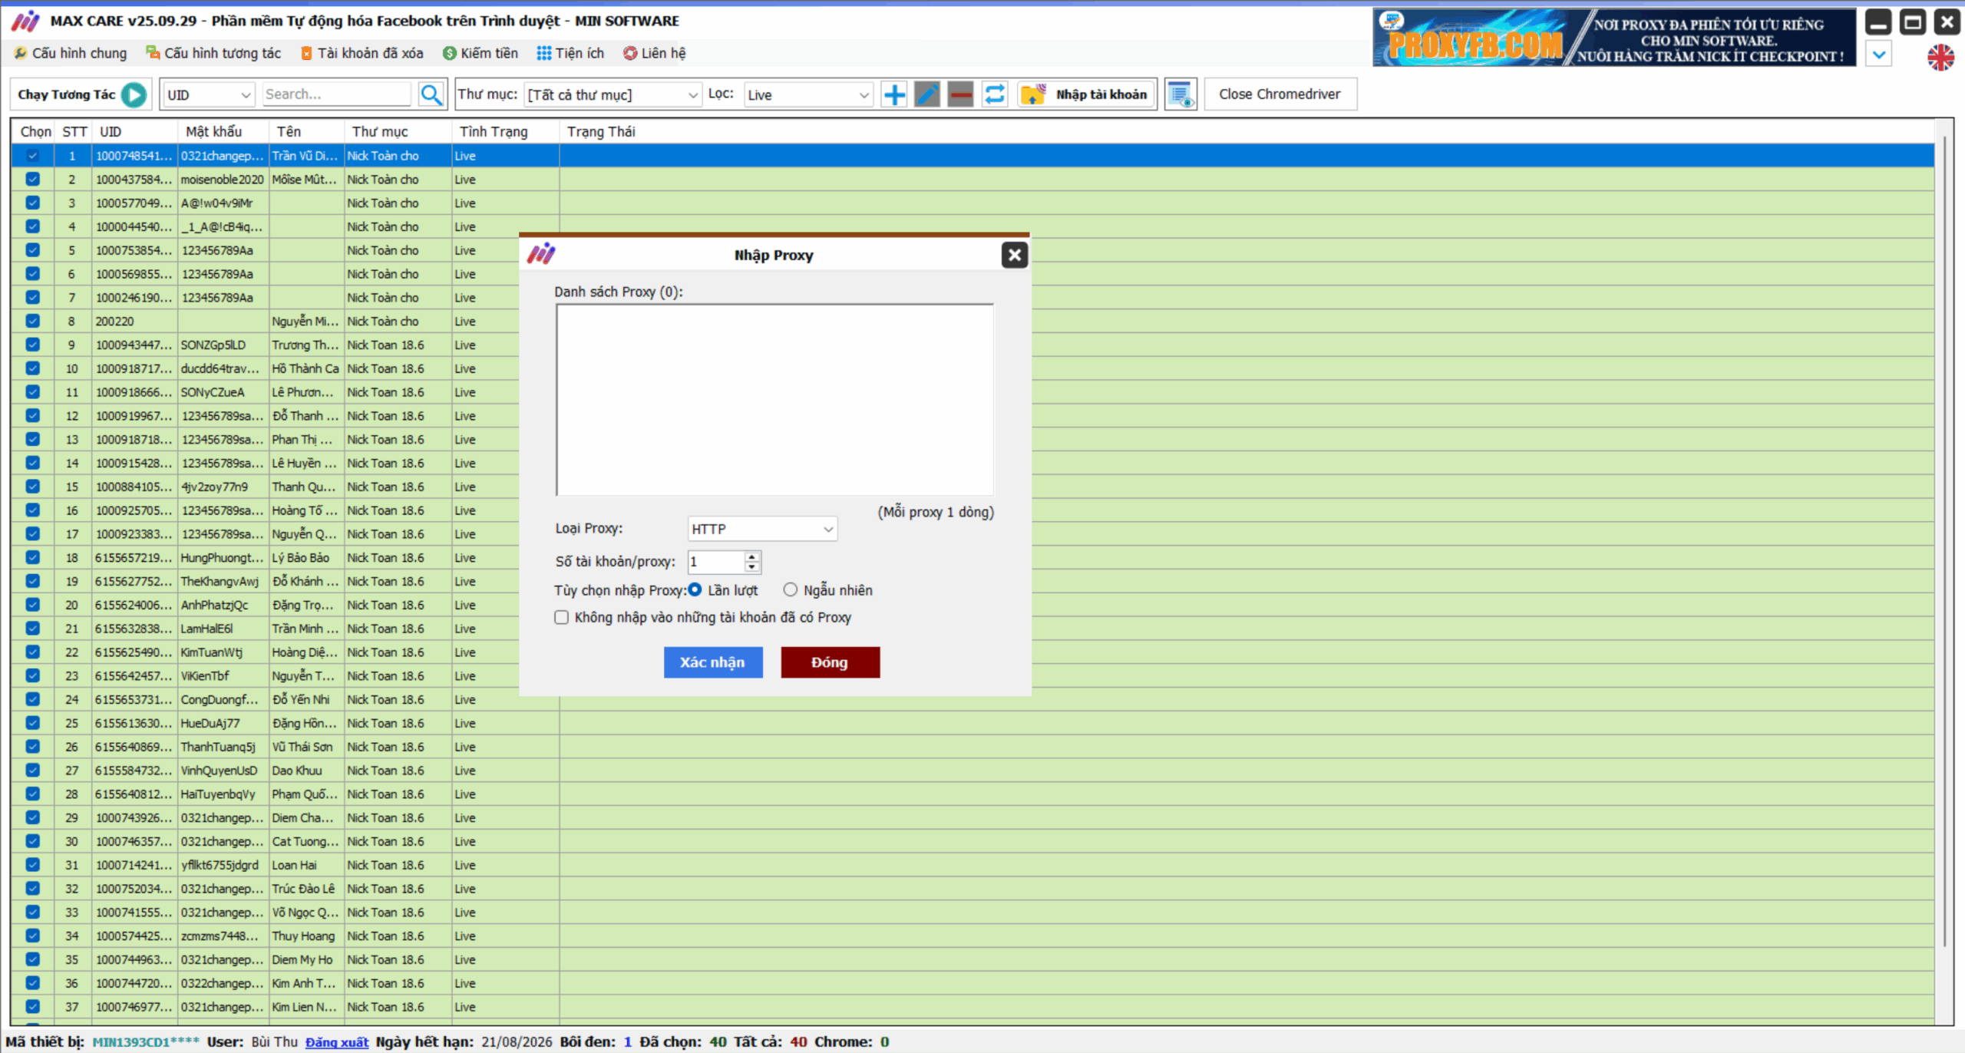Image resolution: width=1965 pixels, height=1053 pixels.
Task: Click the blue plus add folder icon
Action: (x=894, y=94)
